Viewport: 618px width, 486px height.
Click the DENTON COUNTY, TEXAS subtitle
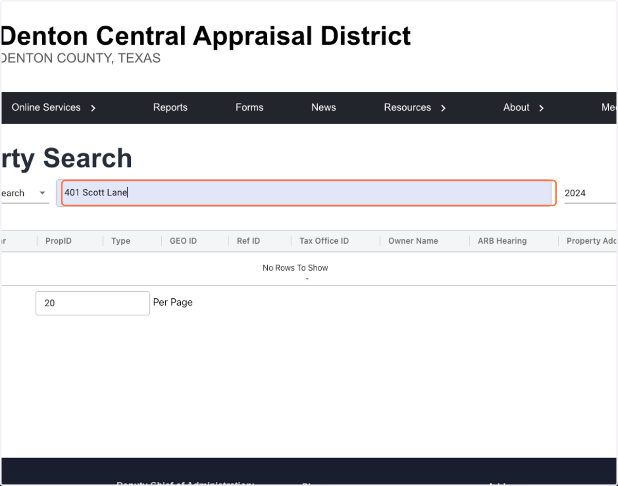pos(81,58)
